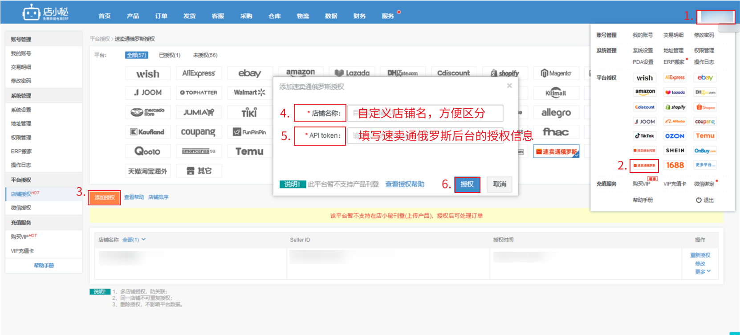This screenshot has width=740, height=335.
Task: Open the 订单 top menu
Action: pyautogui.click(x=161, y=16)
